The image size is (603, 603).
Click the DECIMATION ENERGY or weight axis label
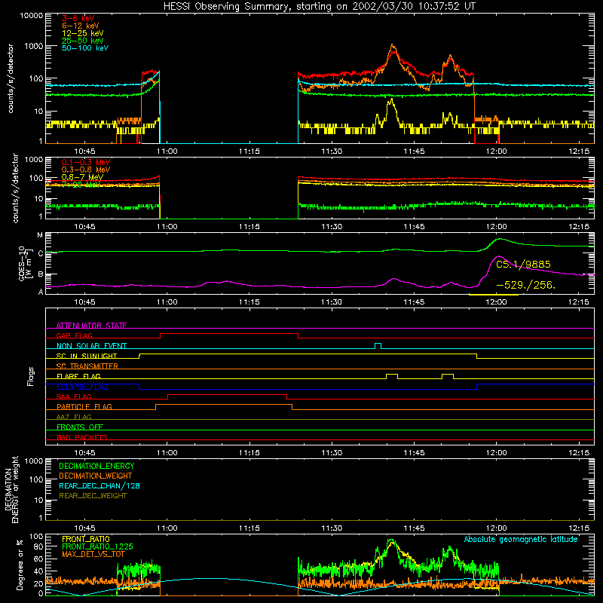[12, 489]
